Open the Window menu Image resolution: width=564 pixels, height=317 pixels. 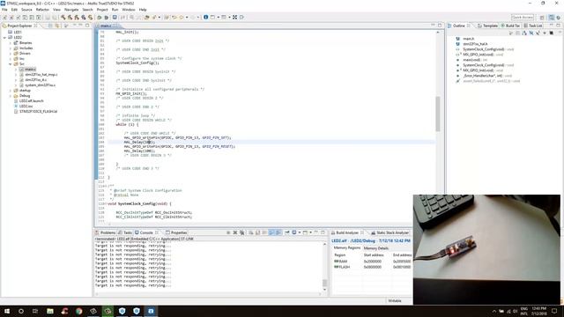pyautogui.click(x=129, y=10)
